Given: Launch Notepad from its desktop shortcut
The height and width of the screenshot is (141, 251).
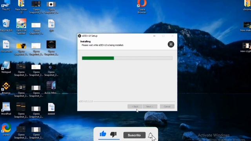Looking at the screenshot, I should [6, 67].
